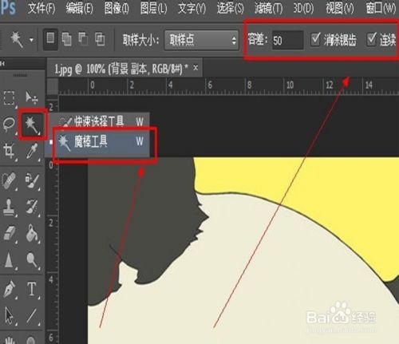Toggle the 连续 contiguous checkbox
The height and width of the screenshot is (344, 399).
tap(371, 39)
